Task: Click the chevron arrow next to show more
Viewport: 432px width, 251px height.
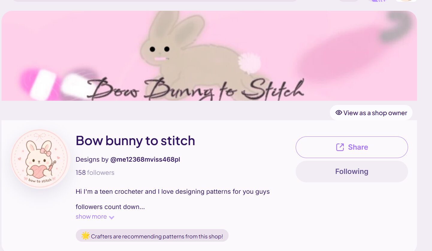Action: [112, 217]
